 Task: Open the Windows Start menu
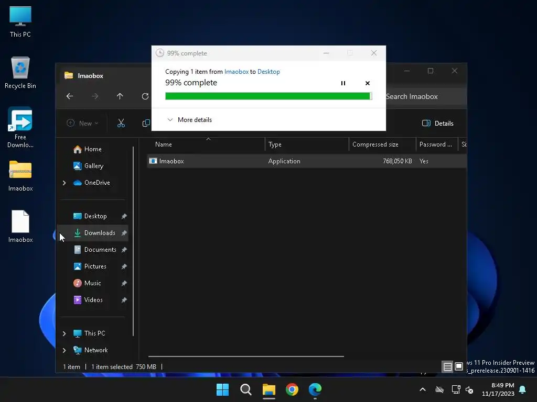[222, 389]
